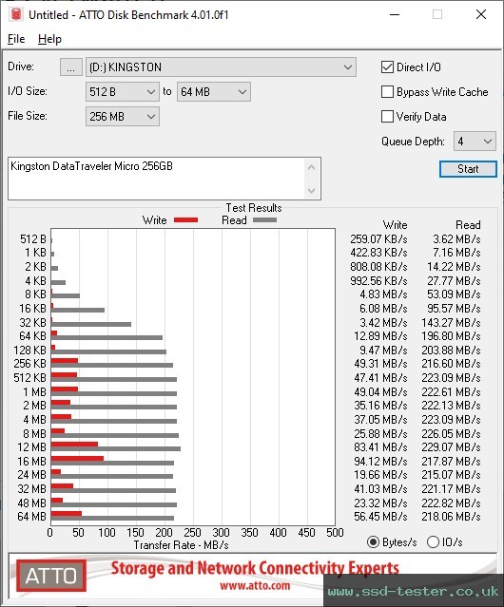Image resolution: width=504 pixels, height=607 pixels.
Task: Click the description text box
Action: [x=157, y=179]
